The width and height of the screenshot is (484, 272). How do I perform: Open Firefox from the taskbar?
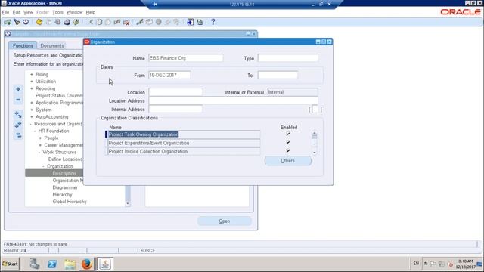point(87,264)
